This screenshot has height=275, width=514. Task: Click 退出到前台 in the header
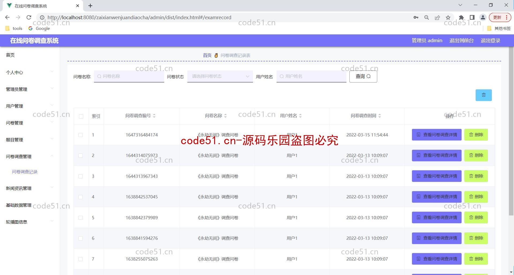point(462,41)
